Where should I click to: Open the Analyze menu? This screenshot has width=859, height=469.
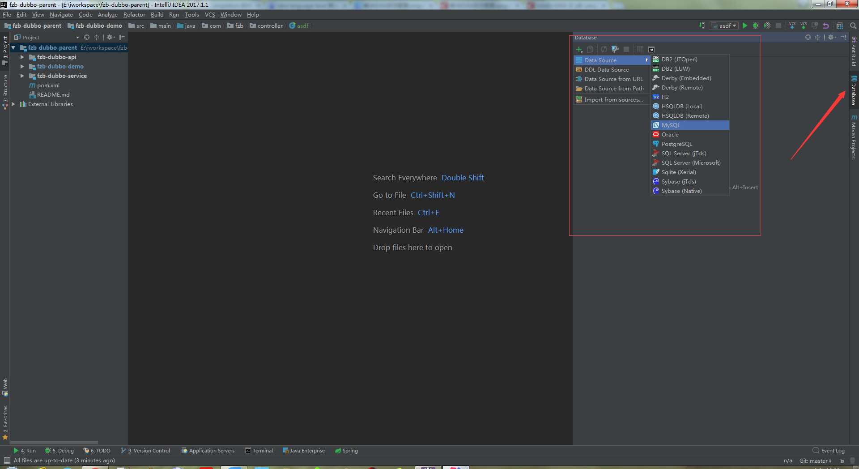click(x=107, y=14)
